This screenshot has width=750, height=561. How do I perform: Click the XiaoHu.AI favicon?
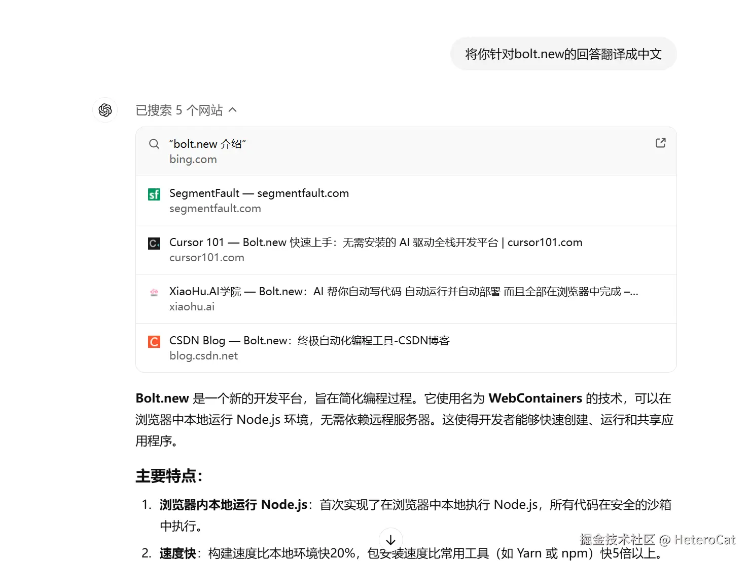click(x=154, y=292)
